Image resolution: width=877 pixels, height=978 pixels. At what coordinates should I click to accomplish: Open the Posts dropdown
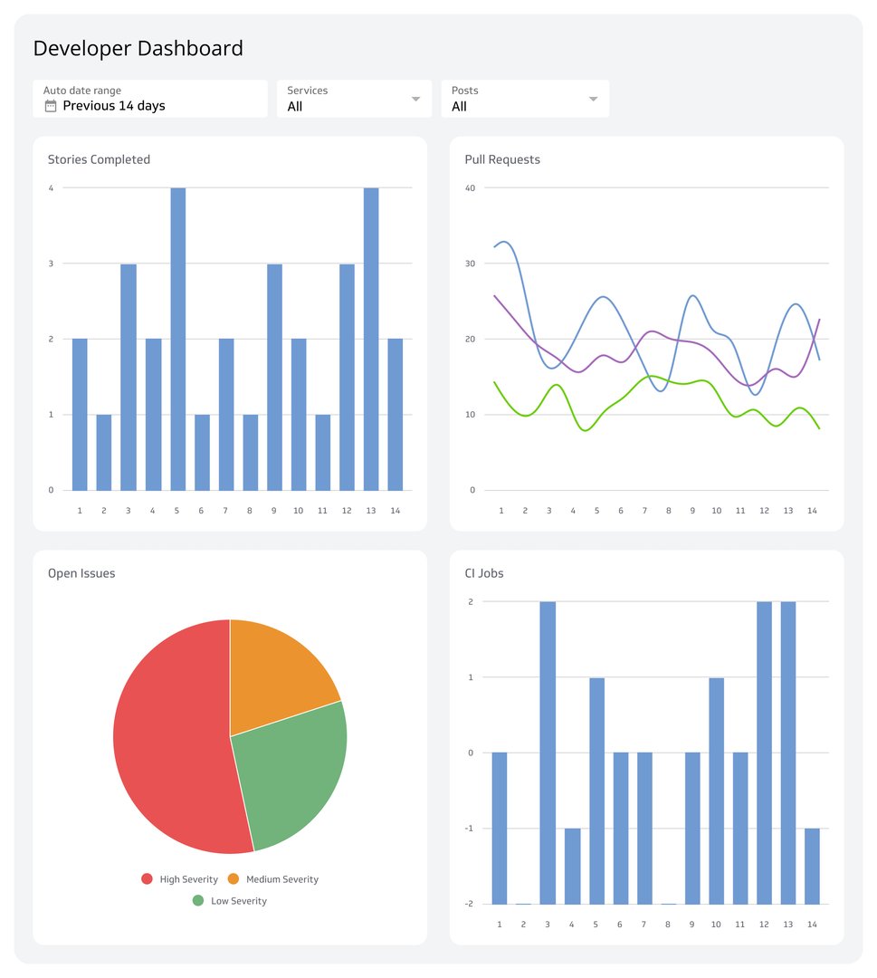593,99
